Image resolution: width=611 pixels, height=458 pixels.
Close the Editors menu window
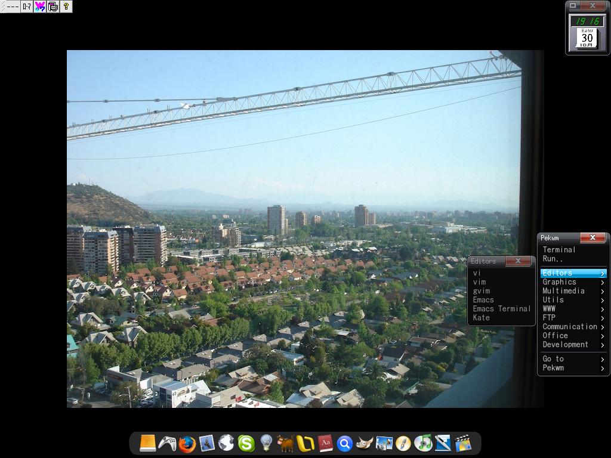[518, 261]
